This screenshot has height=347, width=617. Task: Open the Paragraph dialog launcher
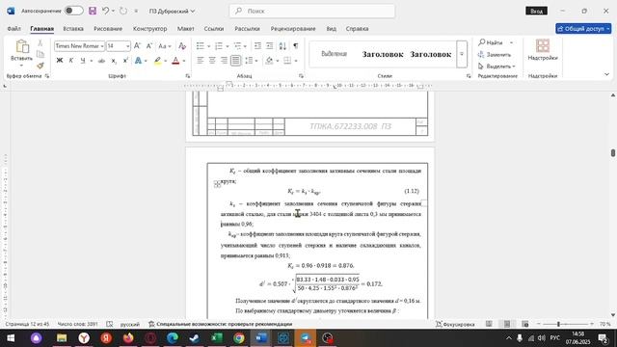click(x=301, y=76)
